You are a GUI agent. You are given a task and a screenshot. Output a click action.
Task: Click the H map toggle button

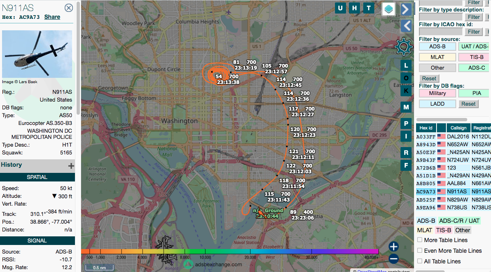tap(355, 8)
